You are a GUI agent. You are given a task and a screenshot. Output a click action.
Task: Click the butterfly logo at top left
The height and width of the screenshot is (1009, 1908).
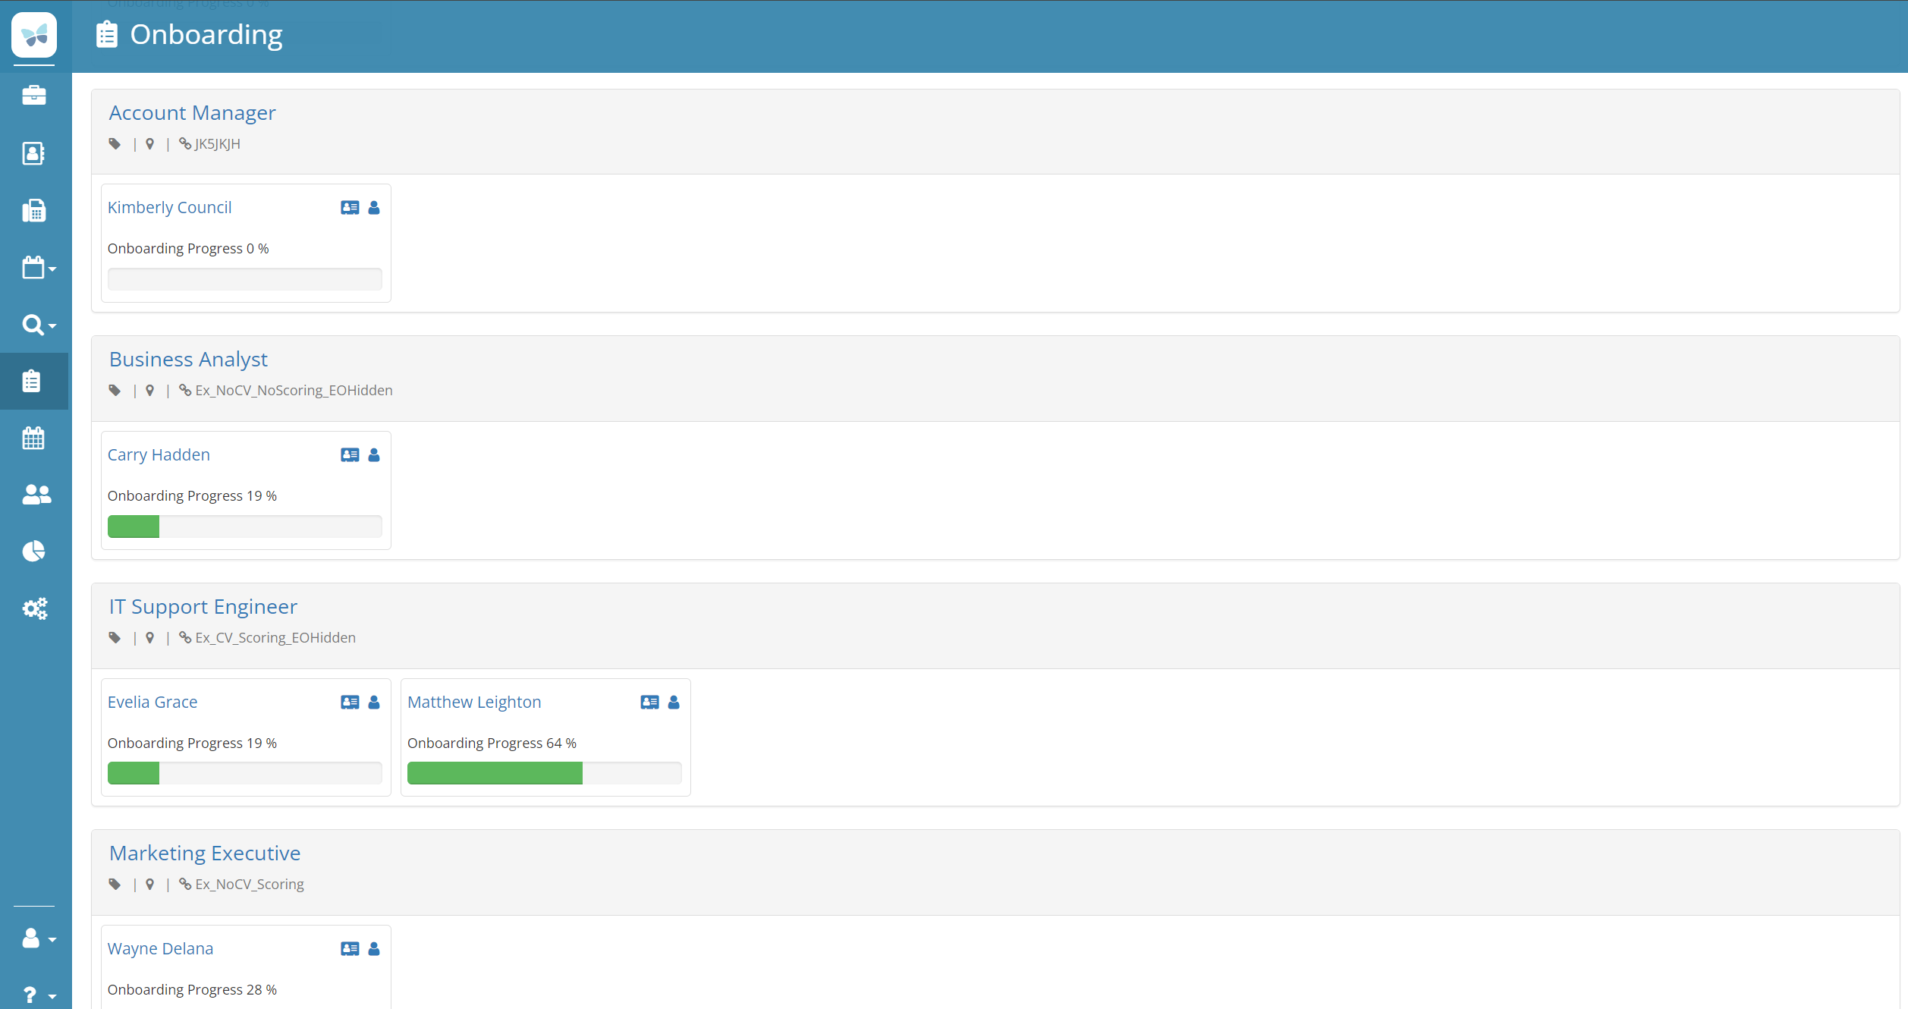pyautogui.click(x=34, y=35)
